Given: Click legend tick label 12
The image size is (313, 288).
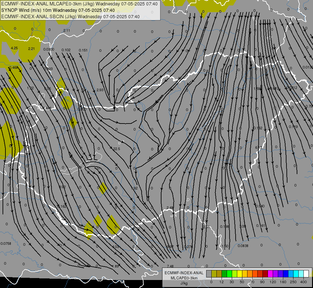Looking at the screenshot, I should tap(221, 282).
